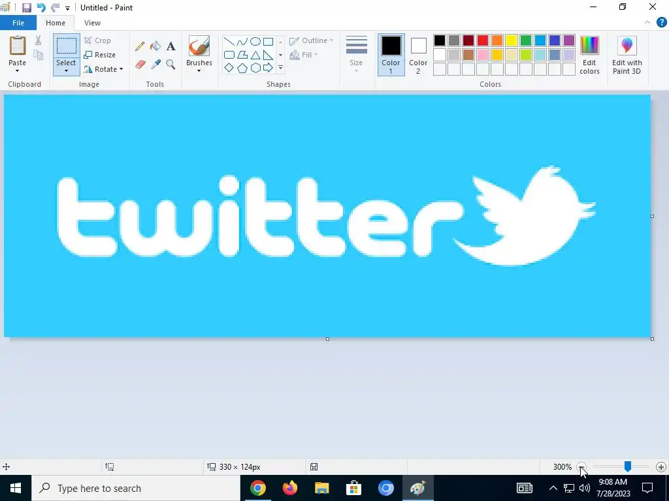Click the Twitter logo canvas image
The width and height of the screenshot is (669, 501).
click(327, 216)
